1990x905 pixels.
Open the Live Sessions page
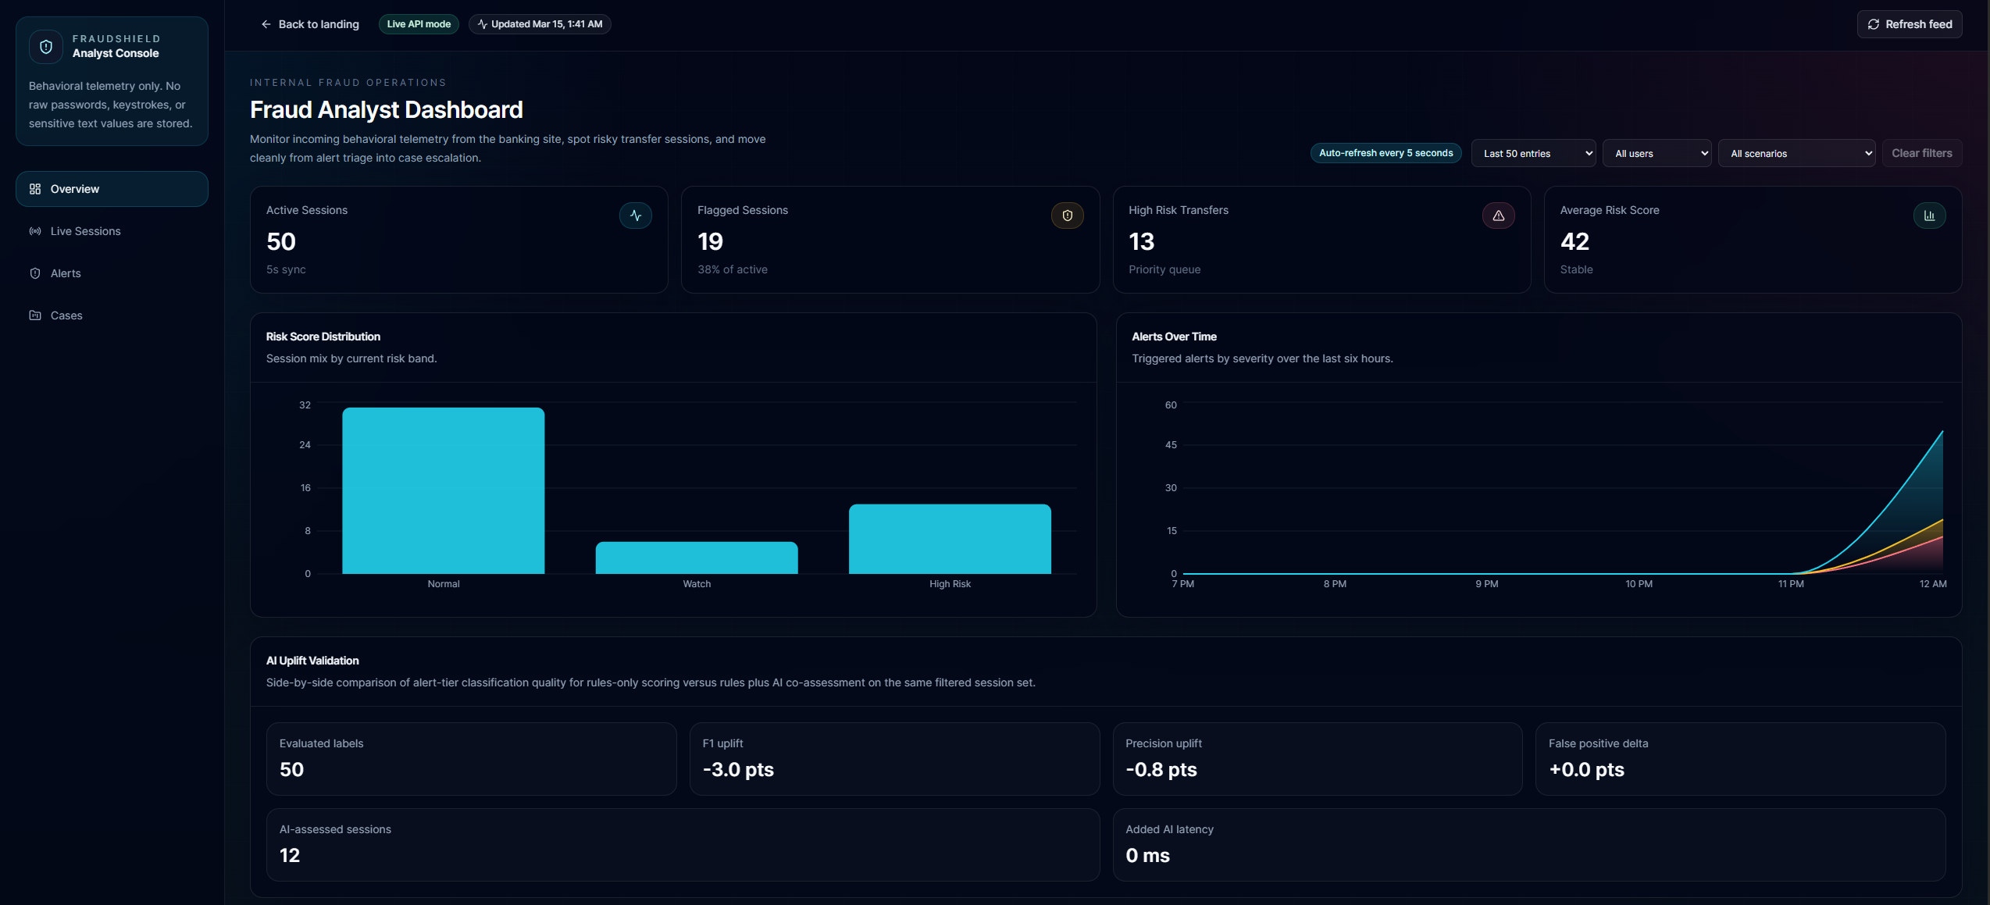click(x=86, y=231)
